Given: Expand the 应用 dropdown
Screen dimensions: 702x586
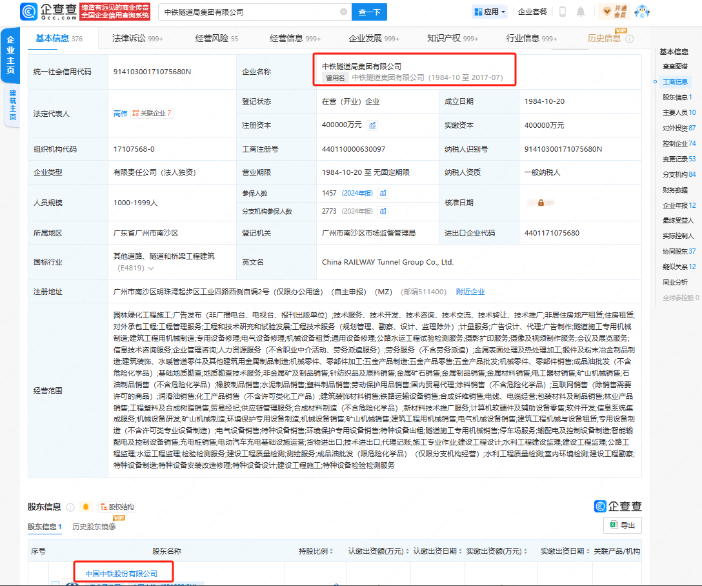Looking at the screenshot, I should pyautogui.click(x=490, y=12).
